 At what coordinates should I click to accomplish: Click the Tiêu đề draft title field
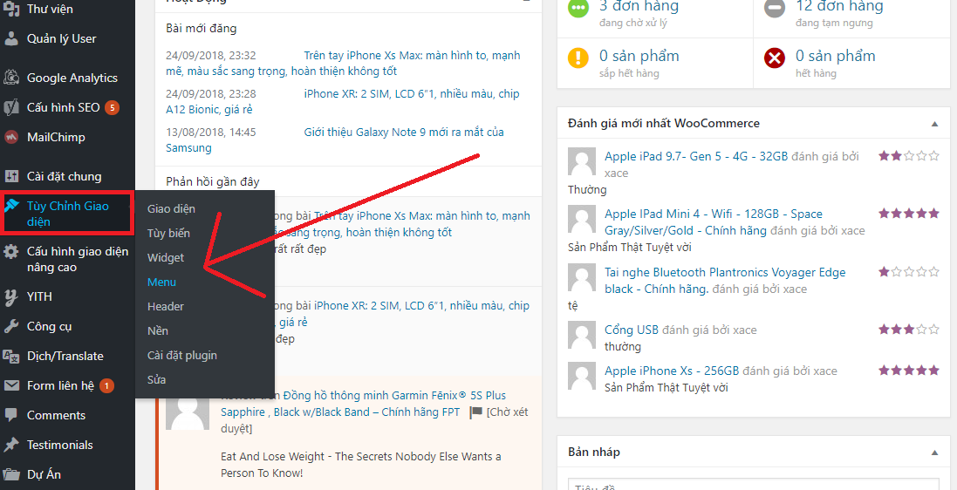(753, 485)
